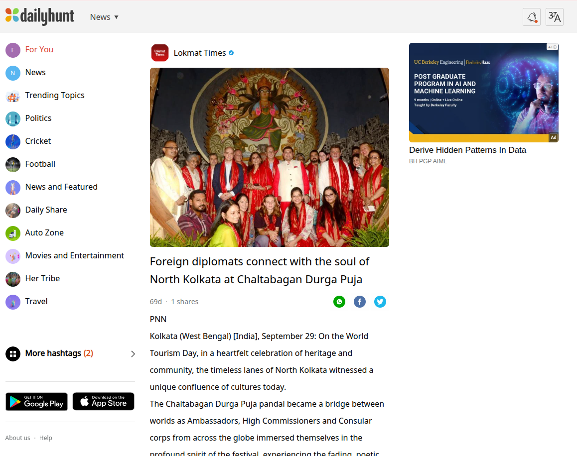Click the Auto Zone topic icon
This screenshot has width=577, height=456.
click(13, 233)
